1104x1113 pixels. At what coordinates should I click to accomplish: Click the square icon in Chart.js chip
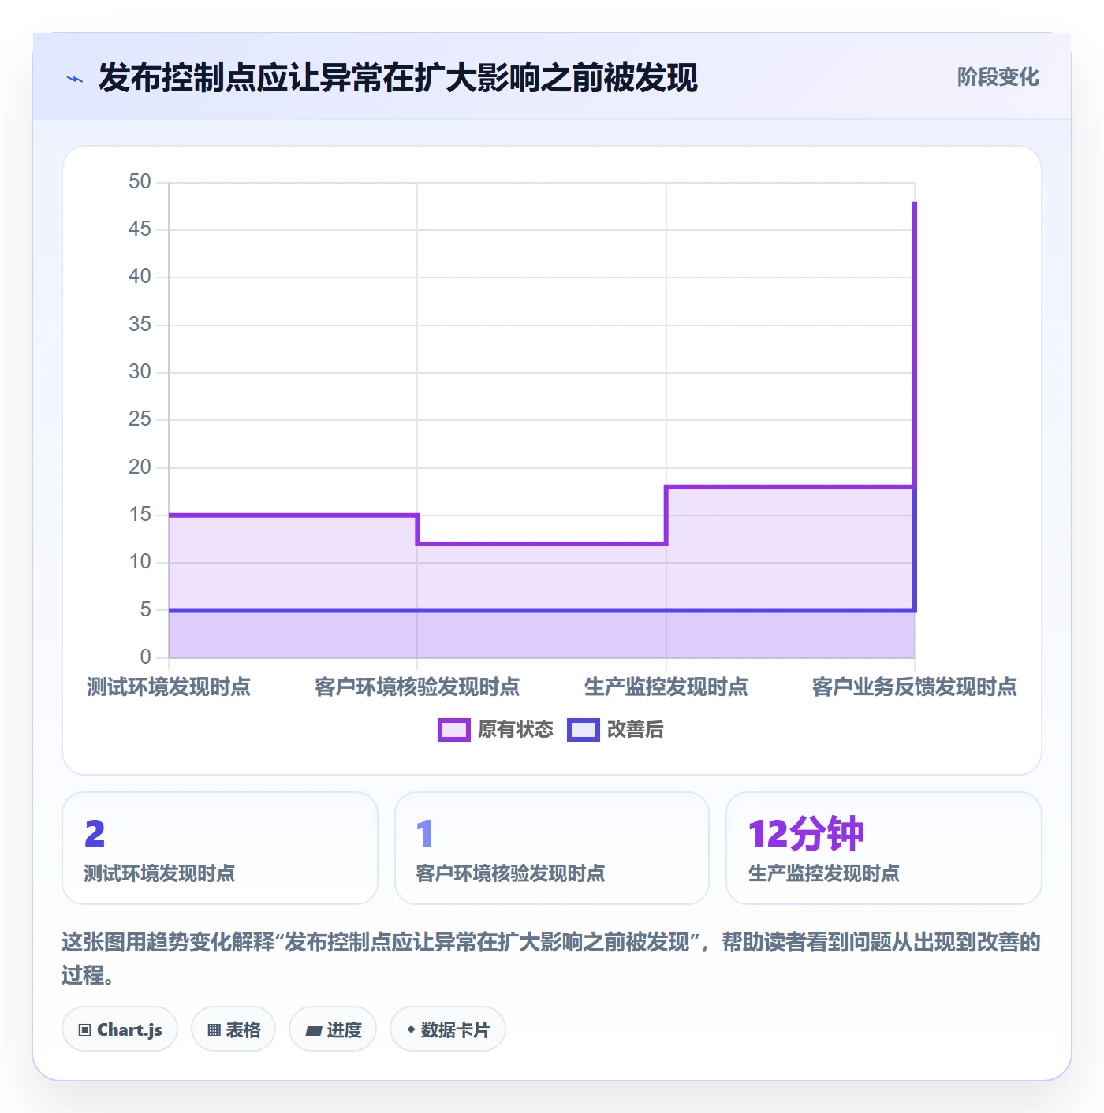coord(85,1030)
